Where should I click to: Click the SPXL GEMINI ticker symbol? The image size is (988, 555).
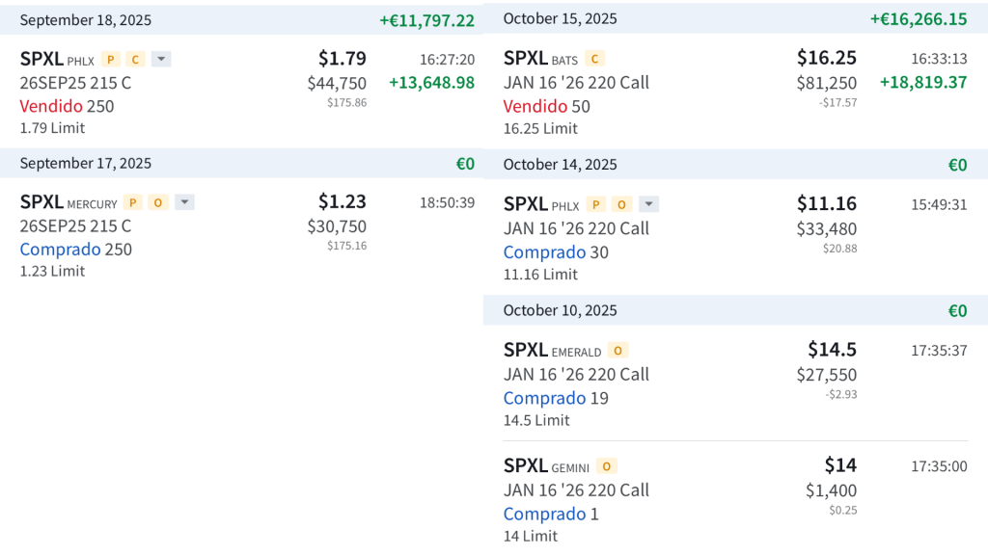point(525,466)
